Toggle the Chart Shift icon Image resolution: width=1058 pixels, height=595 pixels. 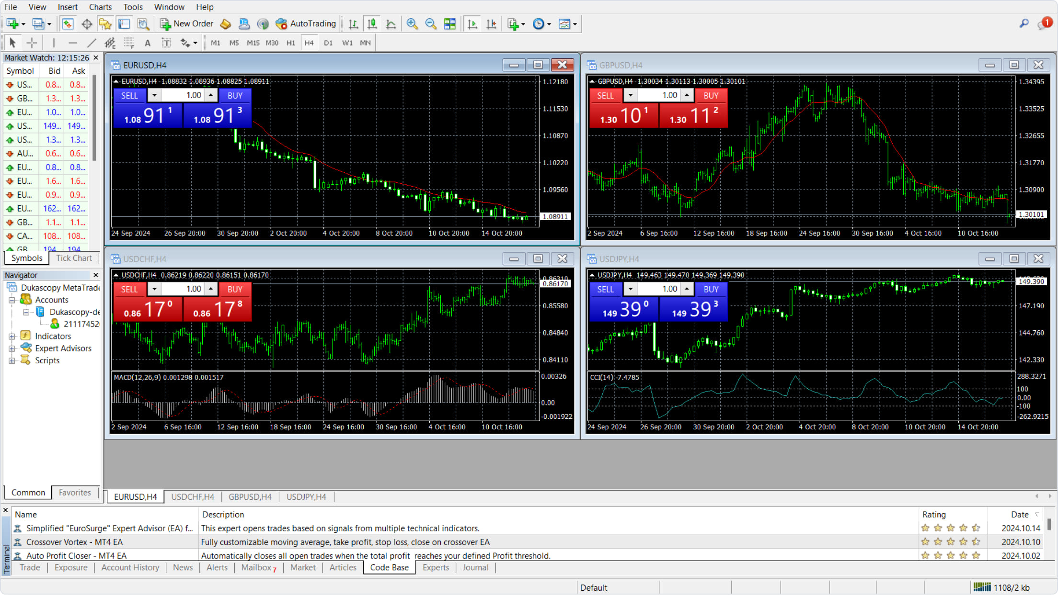pos(491,23)
